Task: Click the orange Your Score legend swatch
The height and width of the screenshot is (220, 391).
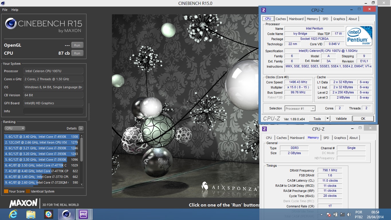Action: 6,191
